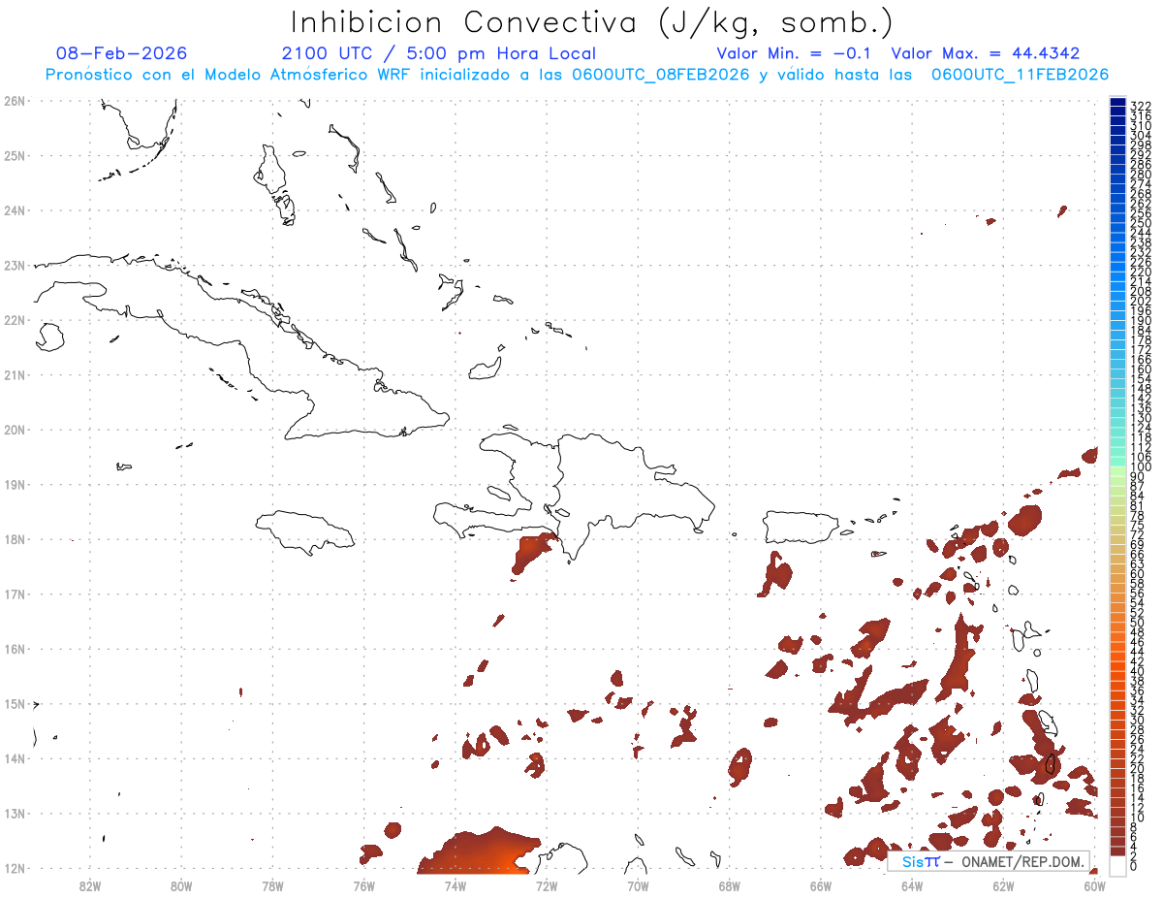The width and height of the screenshot is (1163, 899).
Task: Click the "Valor Max. = 44.4342" readout
Action: pyautogui.click(x=986, y=53)
